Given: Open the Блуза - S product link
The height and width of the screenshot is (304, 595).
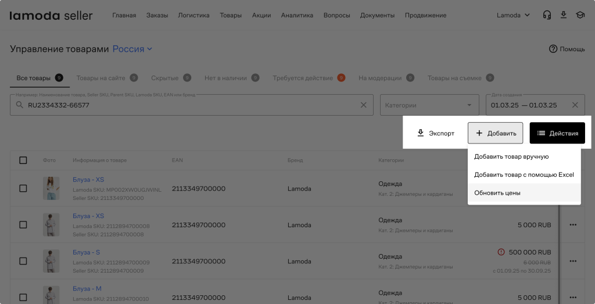Looking at the screenshot, I should click(86, 252).
